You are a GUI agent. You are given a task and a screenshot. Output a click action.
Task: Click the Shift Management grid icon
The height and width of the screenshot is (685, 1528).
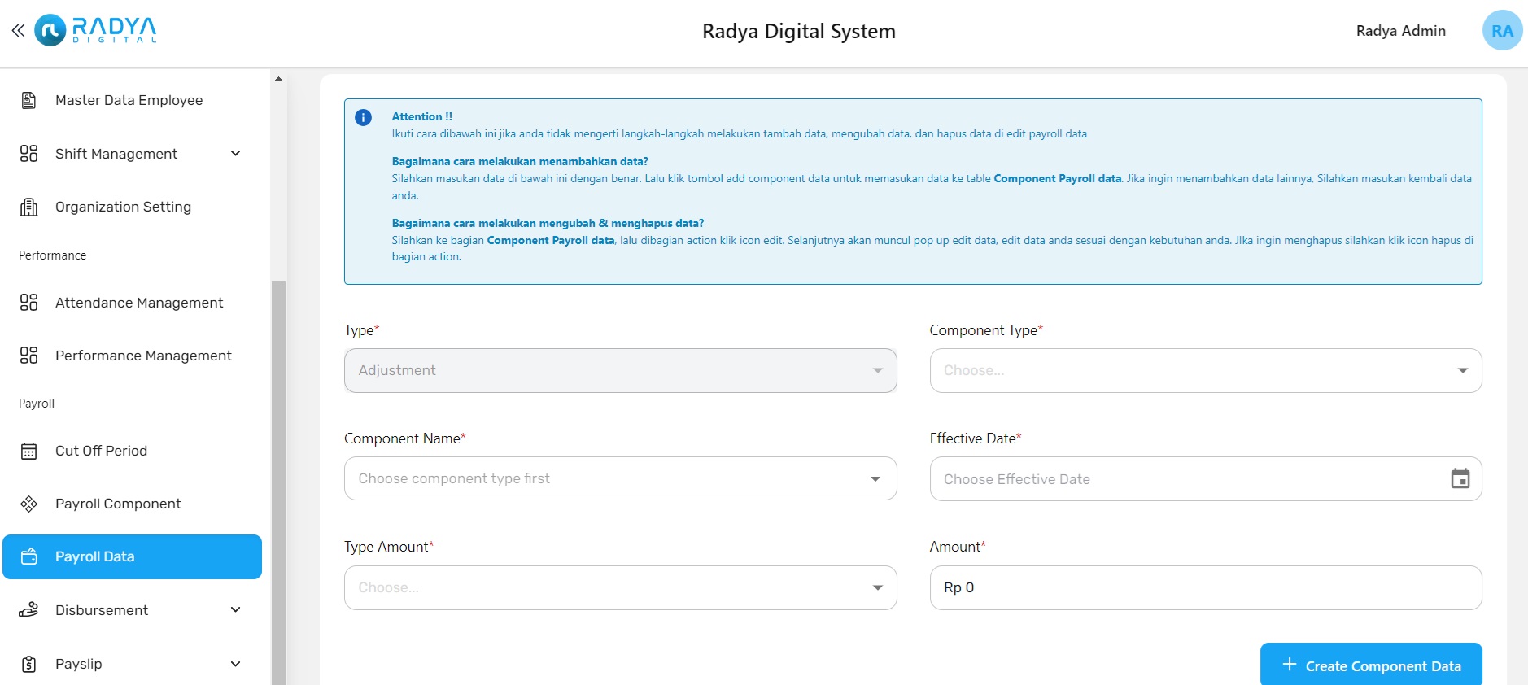(x=28, y=154)
